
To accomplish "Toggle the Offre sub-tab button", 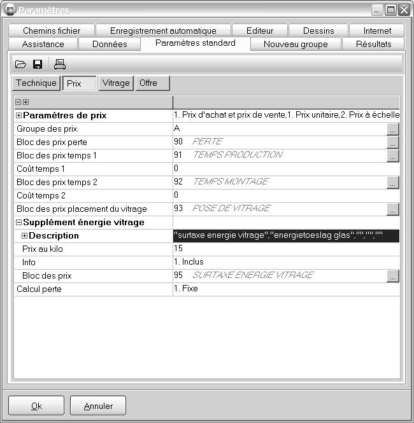I will click(x=153, y=83).
